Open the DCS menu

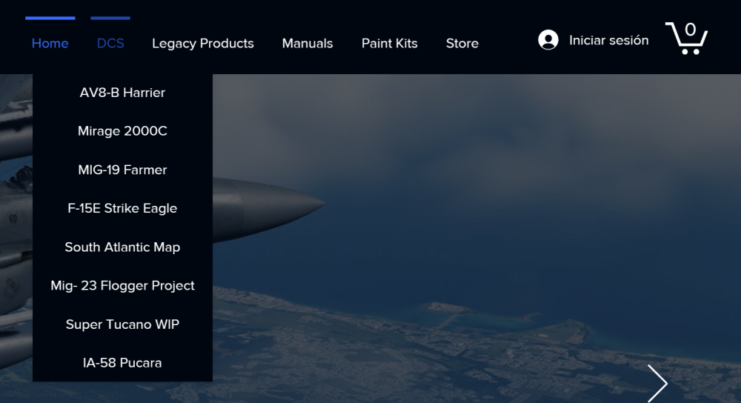[x=110, y=44]
